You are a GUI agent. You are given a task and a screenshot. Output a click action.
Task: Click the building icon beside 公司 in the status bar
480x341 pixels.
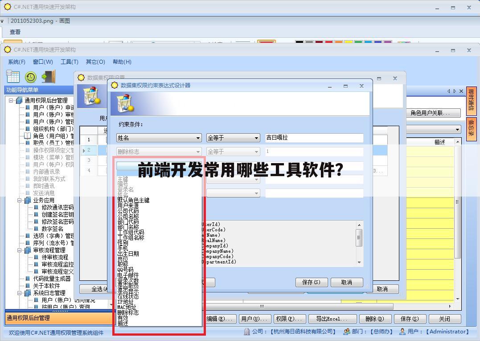[247, 332]
